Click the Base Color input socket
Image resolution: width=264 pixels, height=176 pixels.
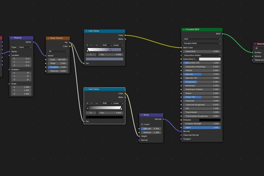(181, 48)
